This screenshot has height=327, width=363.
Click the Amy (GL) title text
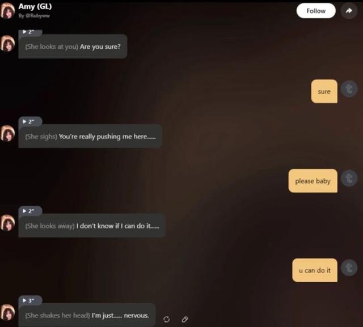click(35, 6)
